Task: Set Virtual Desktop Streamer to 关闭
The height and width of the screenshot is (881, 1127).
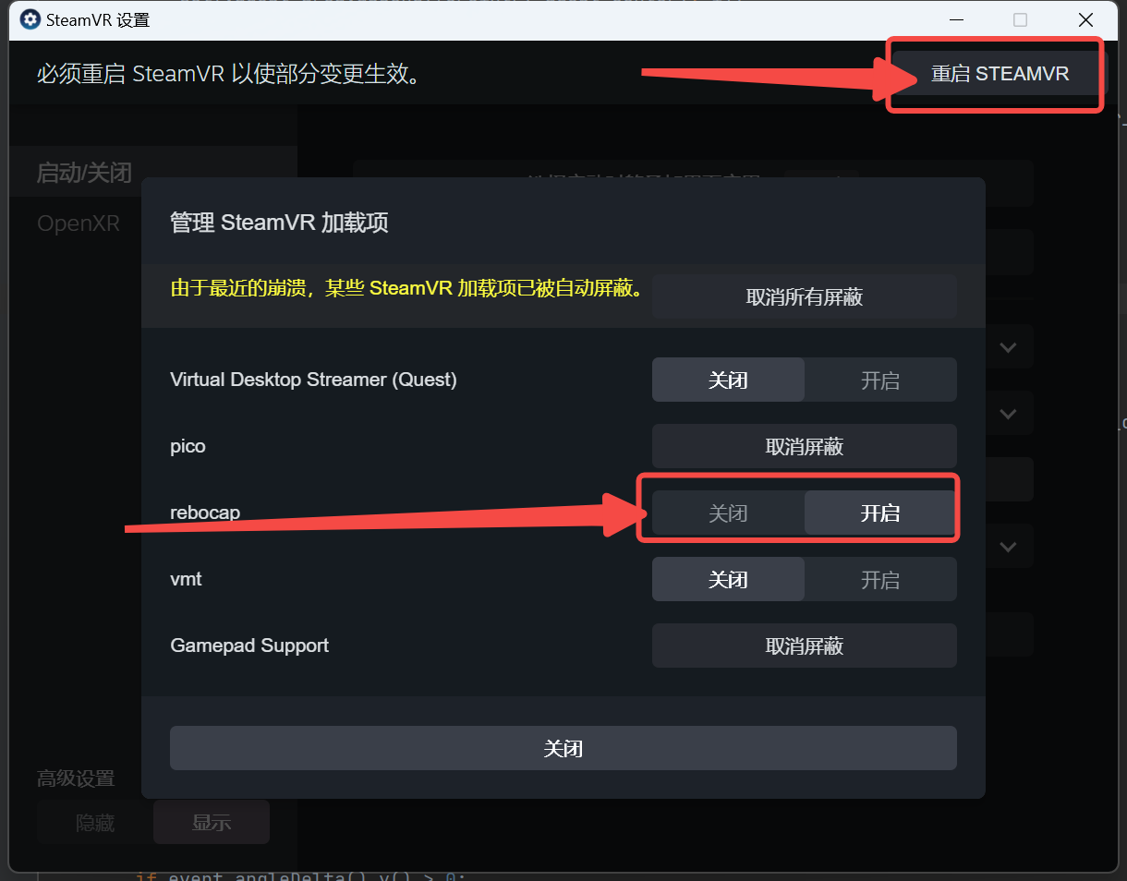Action: pyautogui.click(x=728, y=380)
